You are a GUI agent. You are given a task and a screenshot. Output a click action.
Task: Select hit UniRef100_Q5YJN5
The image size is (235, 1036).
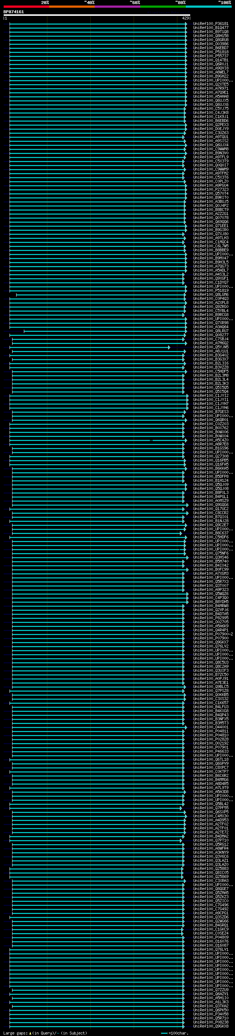210,347
